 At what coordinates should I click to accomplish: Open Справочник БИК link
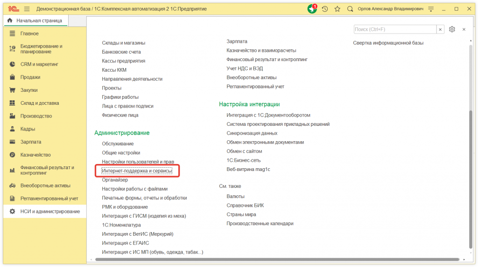(x=245, y=205)
